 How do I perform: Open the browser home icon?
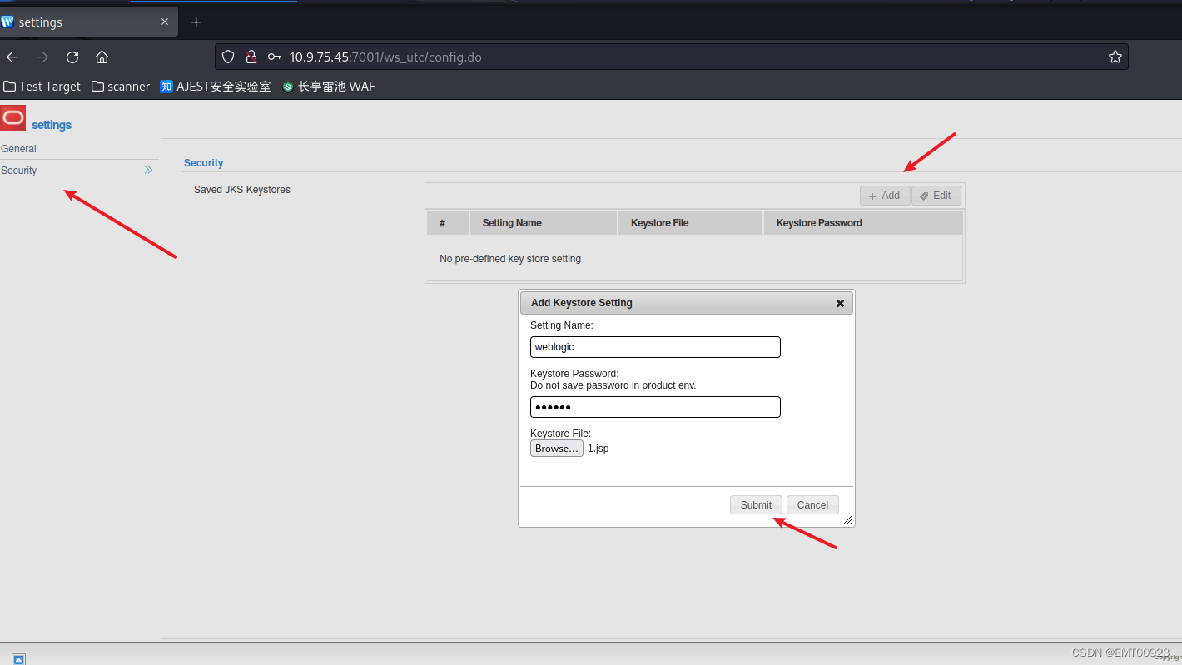coord(102,57)
